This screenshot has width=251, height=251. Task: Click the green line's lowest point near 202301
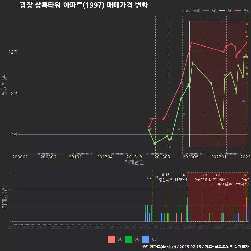pyautogui.click(x=223, y=128)
